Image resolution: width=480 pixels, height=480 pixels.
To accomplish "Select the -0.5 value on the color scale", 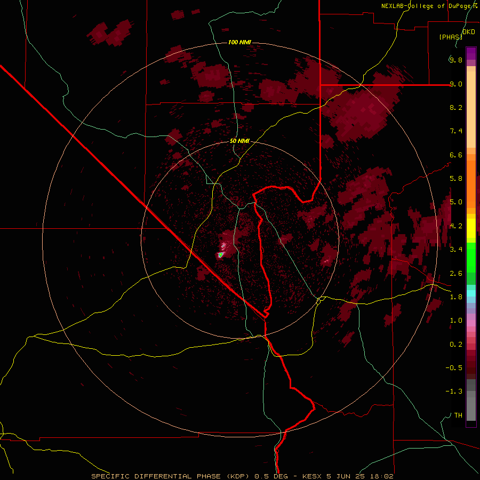I will pyautogui.click(x=454, y=368).
